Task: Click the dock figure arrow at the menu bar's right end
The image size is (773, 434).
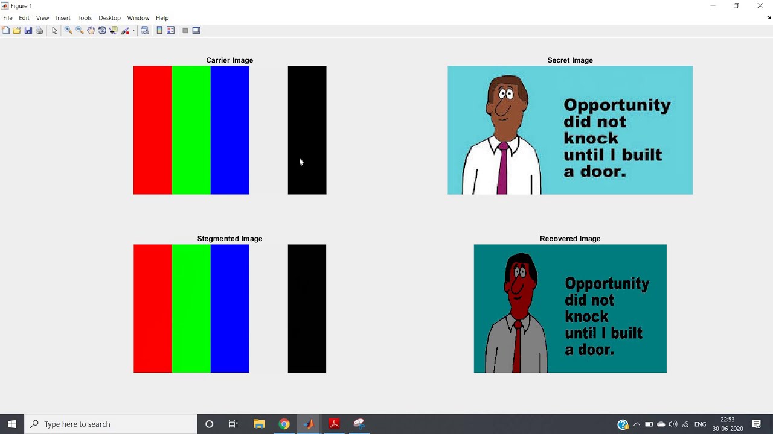Action: 769,18
